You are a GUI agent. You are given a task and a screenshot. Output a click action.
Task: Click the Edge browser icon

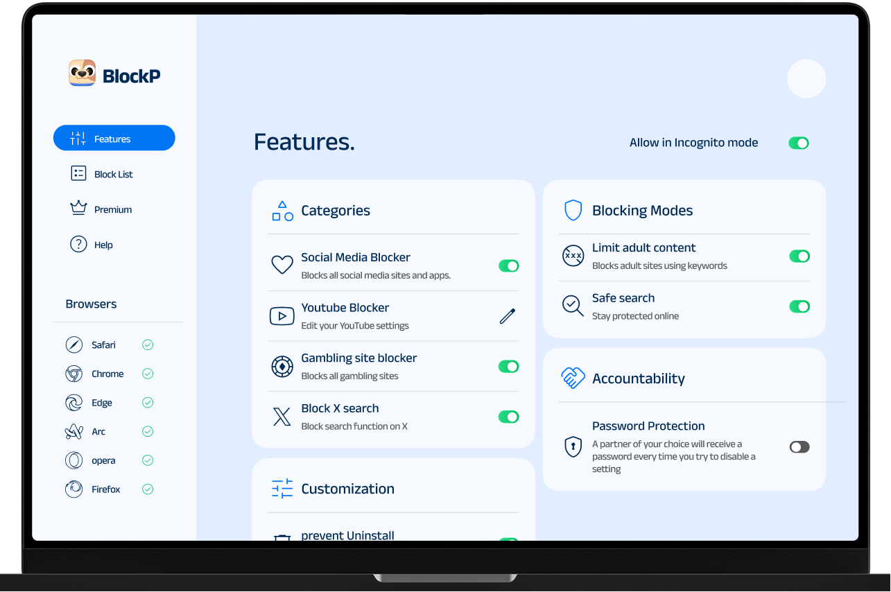tap(73, 403)
